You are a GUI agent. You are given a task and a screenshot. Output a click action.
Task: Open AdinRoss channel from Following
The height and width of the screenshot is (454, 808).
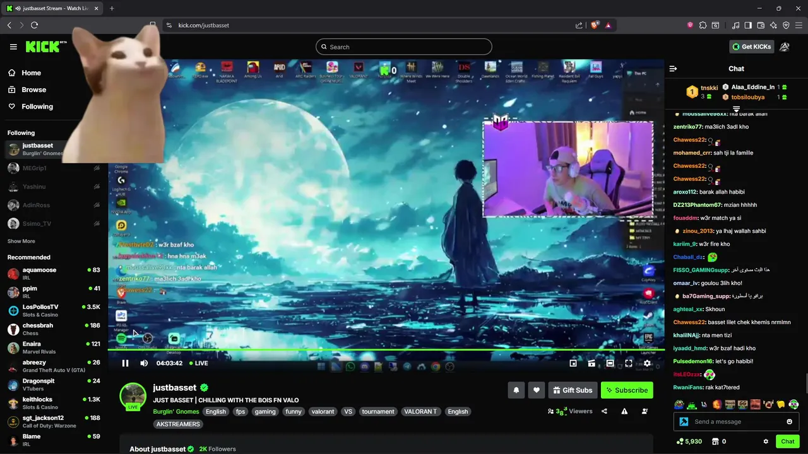(54, 205)
